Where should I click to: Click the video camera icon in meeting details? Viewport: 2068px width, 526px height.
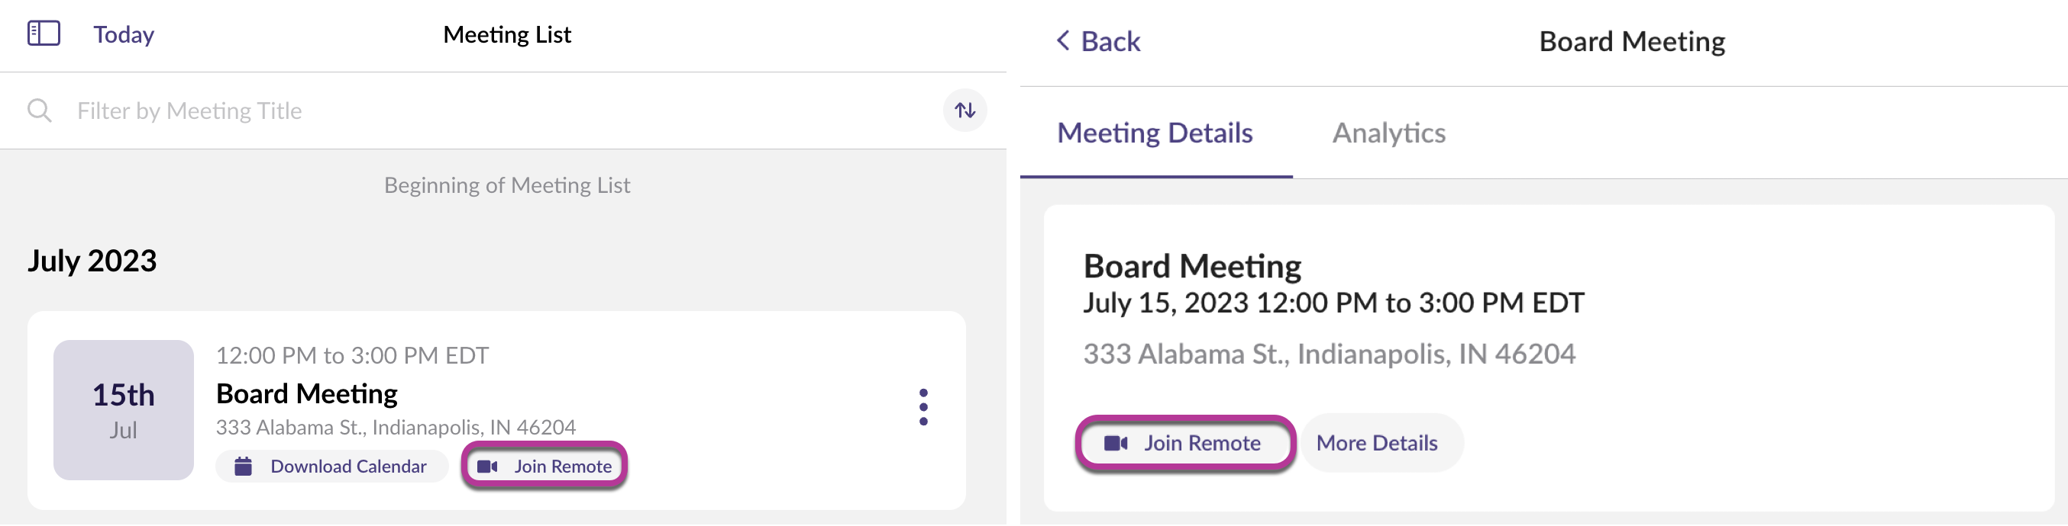[x=1116, y=444]
